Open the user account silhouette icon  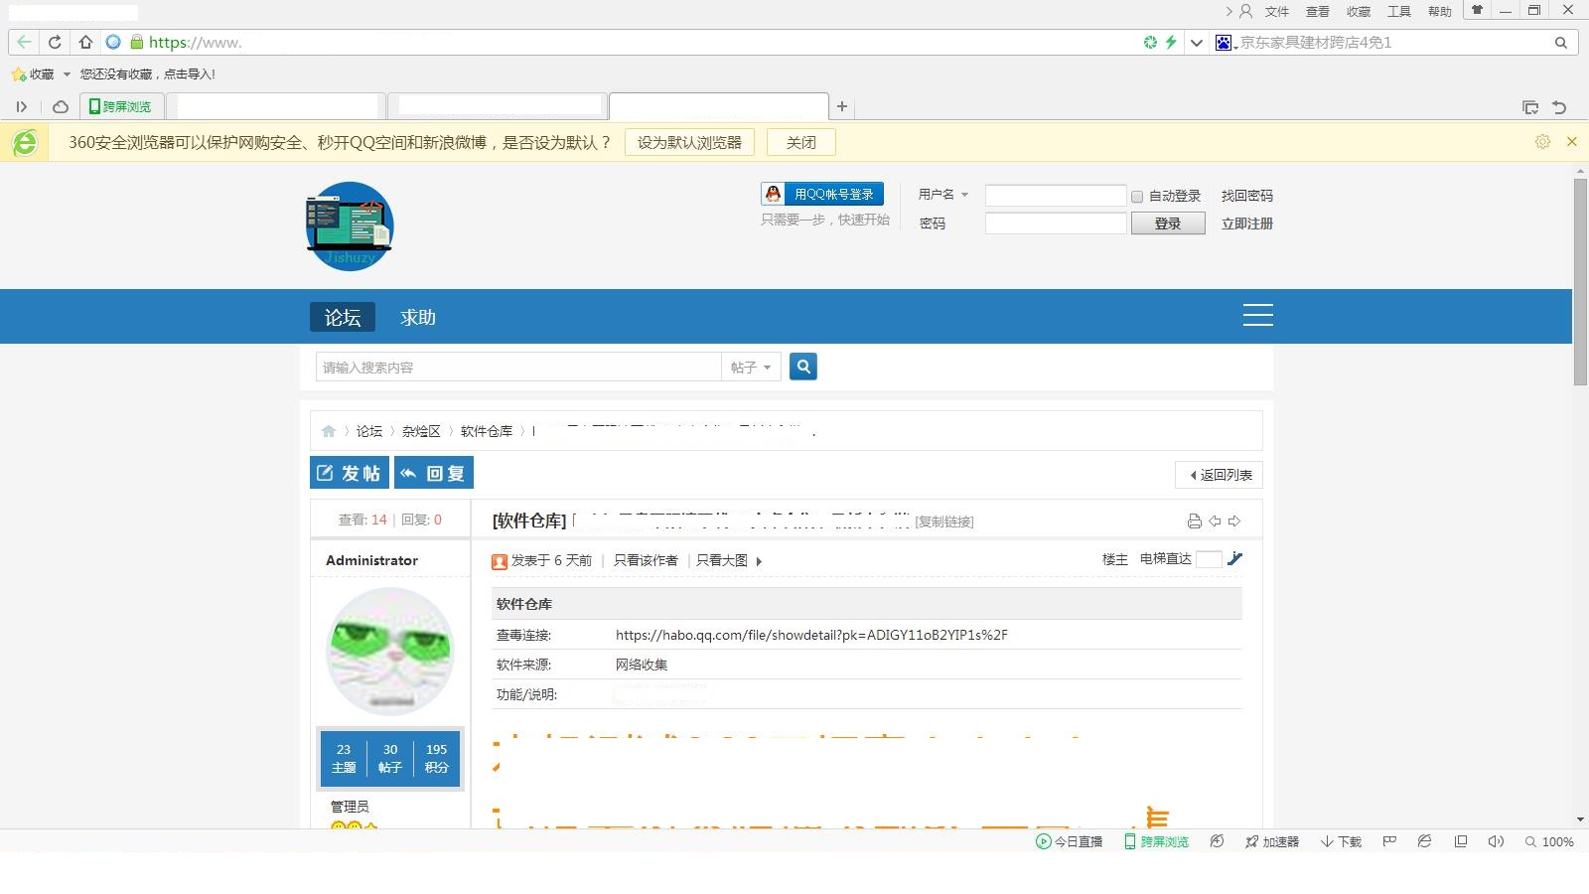coord(1245,11)
